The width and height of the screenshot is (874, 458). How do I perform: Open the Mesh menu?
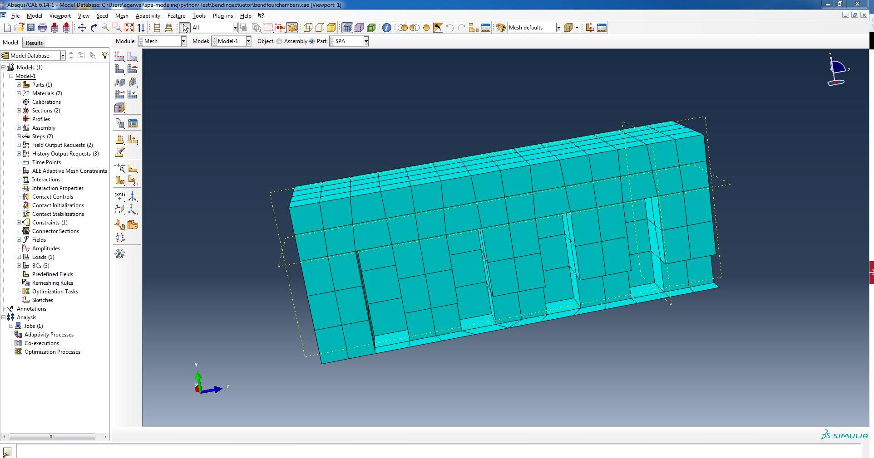point(122,16)
